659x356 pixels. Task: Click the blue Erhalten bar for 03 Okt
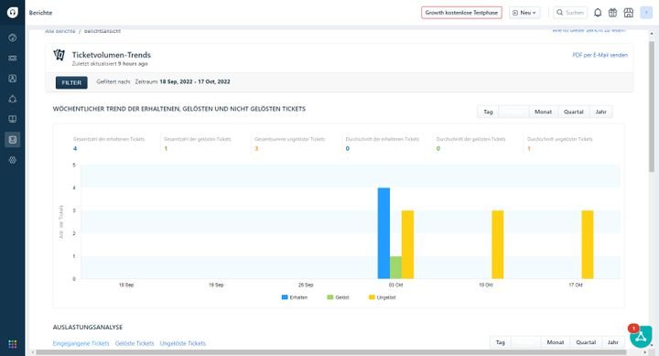tap(384, 233)
